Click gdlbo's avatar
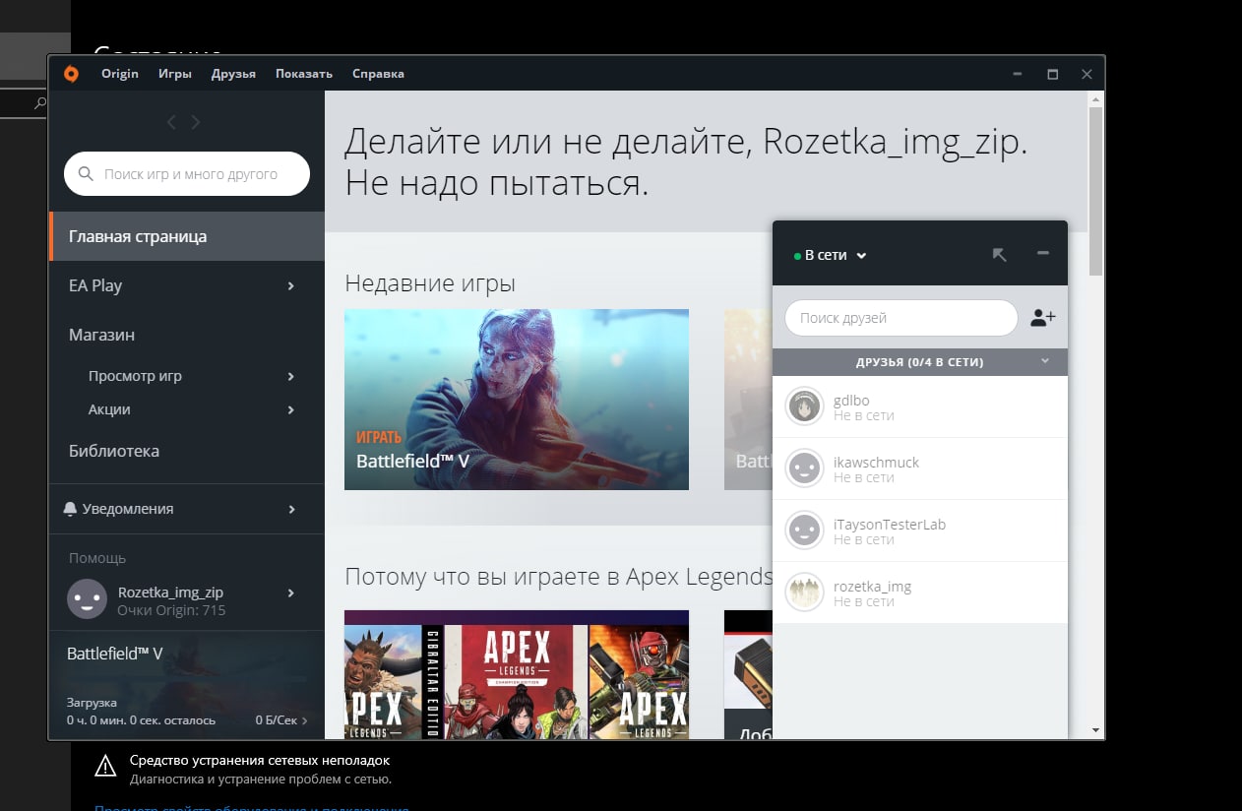This screenshot has height=811, width=1242. point(804,406)
